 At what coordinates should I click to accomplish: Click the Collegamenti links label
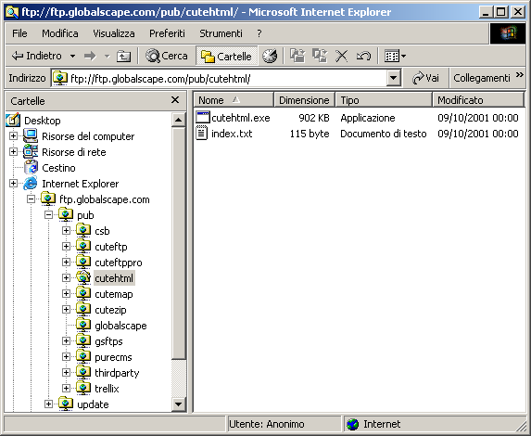pos(482,78)
